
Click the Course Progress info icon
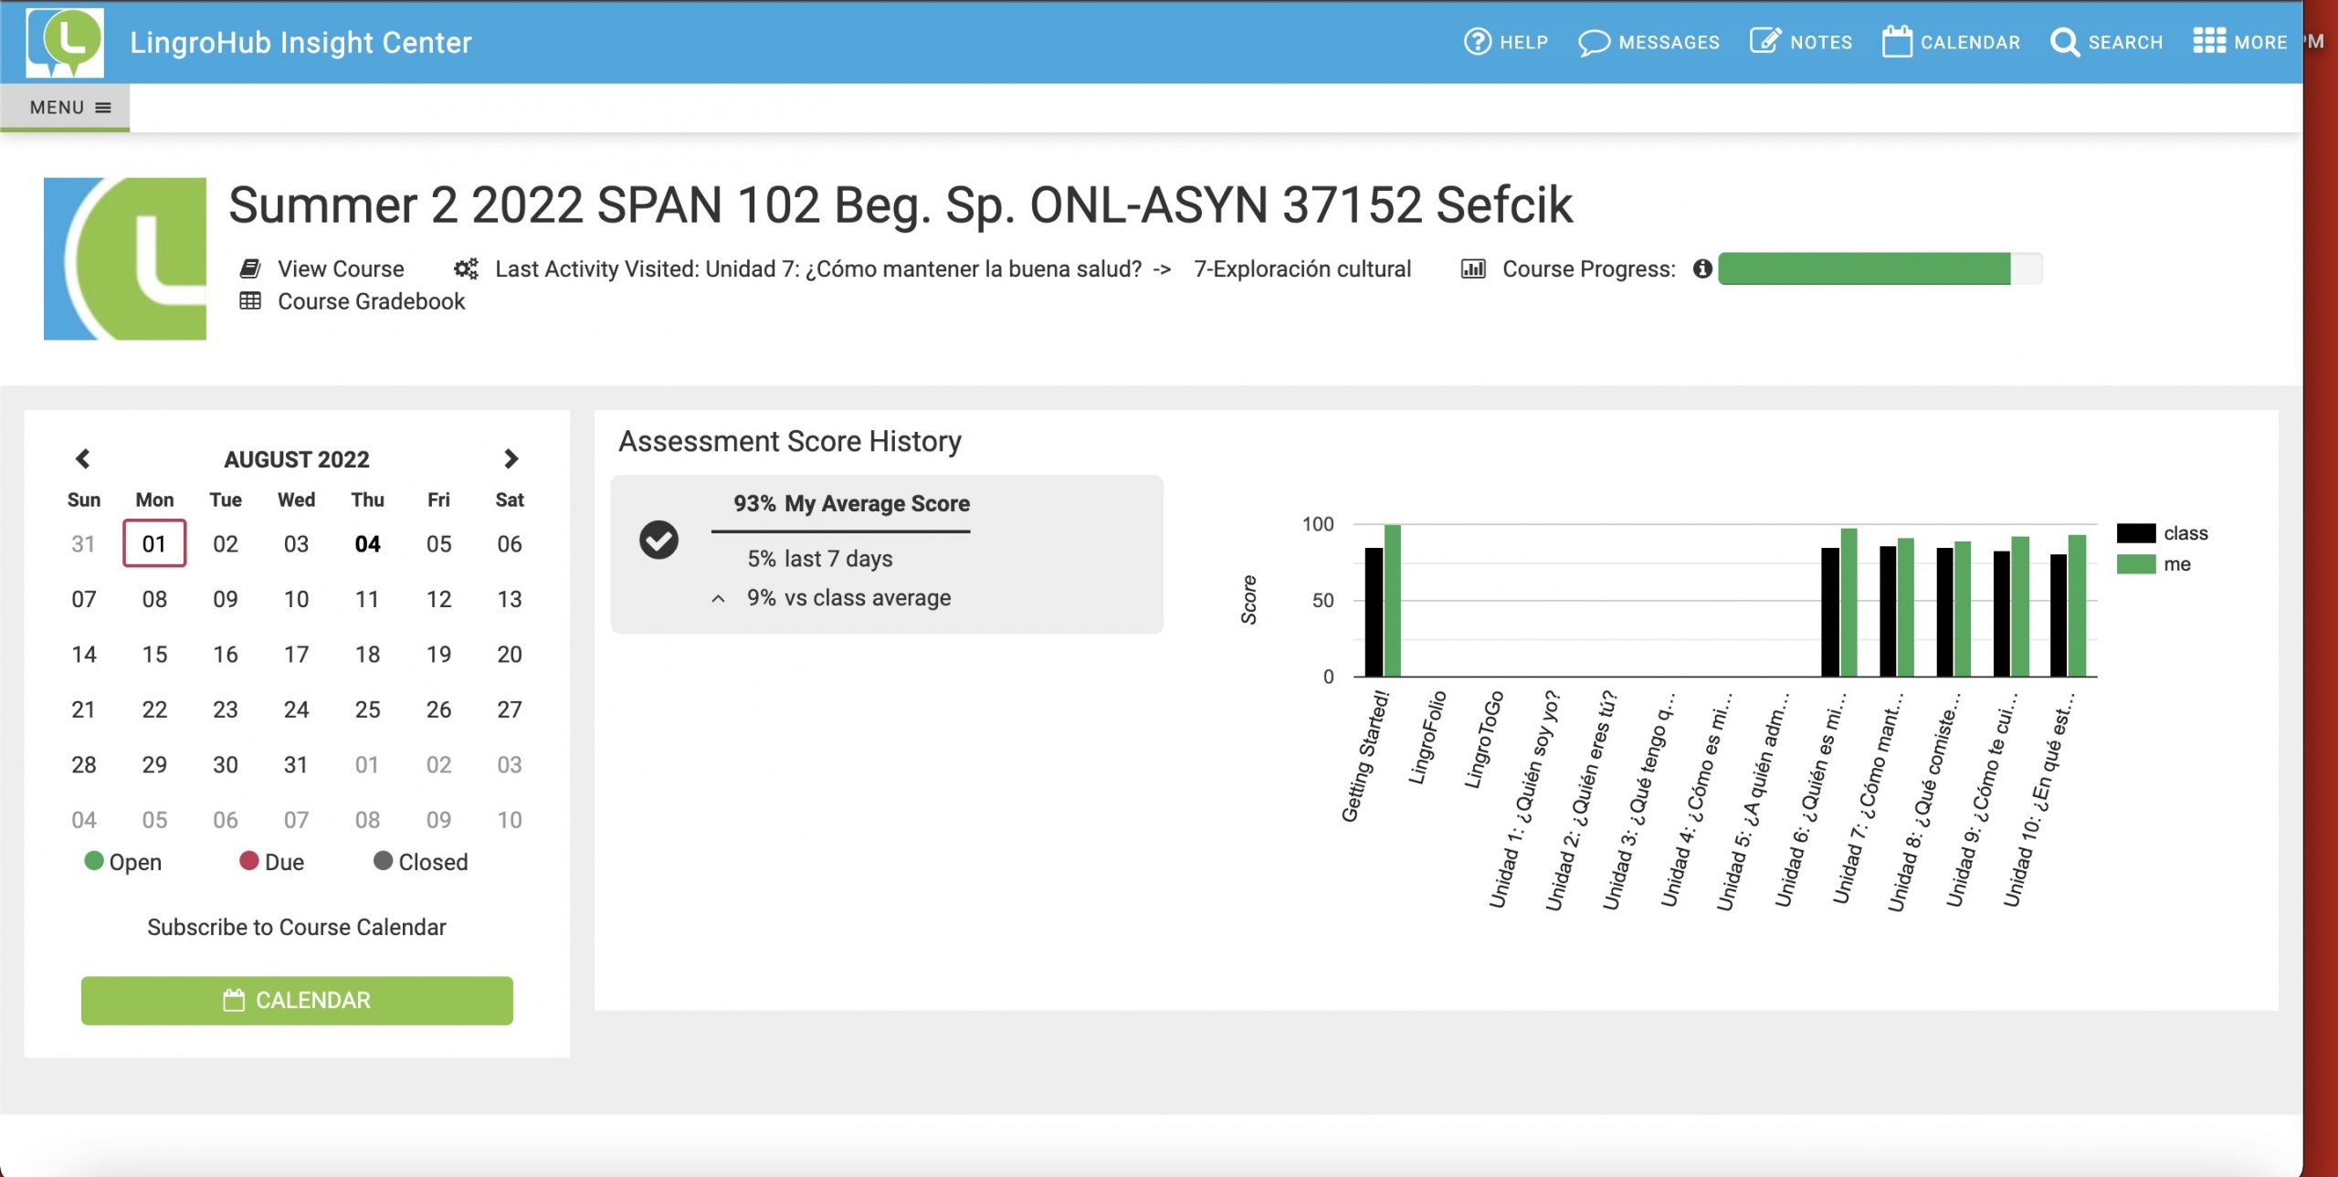[1702, 268]
